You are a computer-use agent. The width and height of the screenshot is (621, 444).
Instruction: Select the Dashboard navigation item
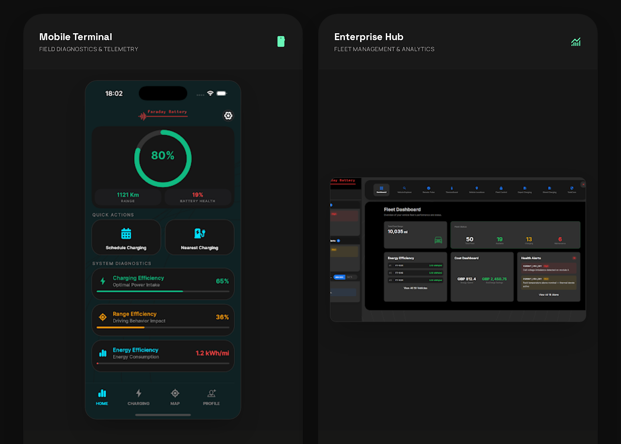381,190
